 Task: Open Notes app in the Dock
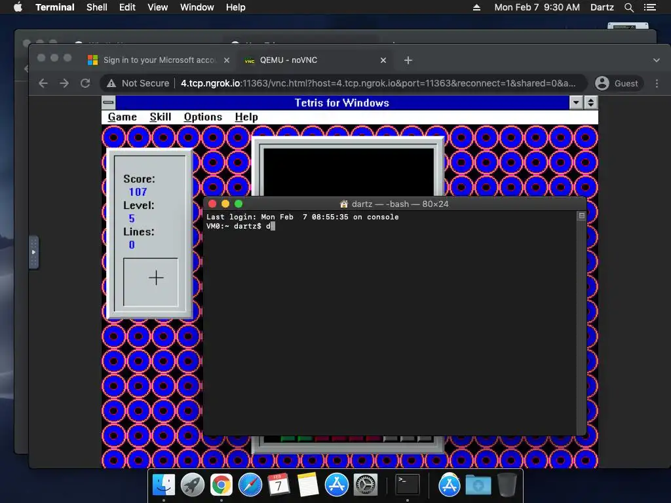308,485
